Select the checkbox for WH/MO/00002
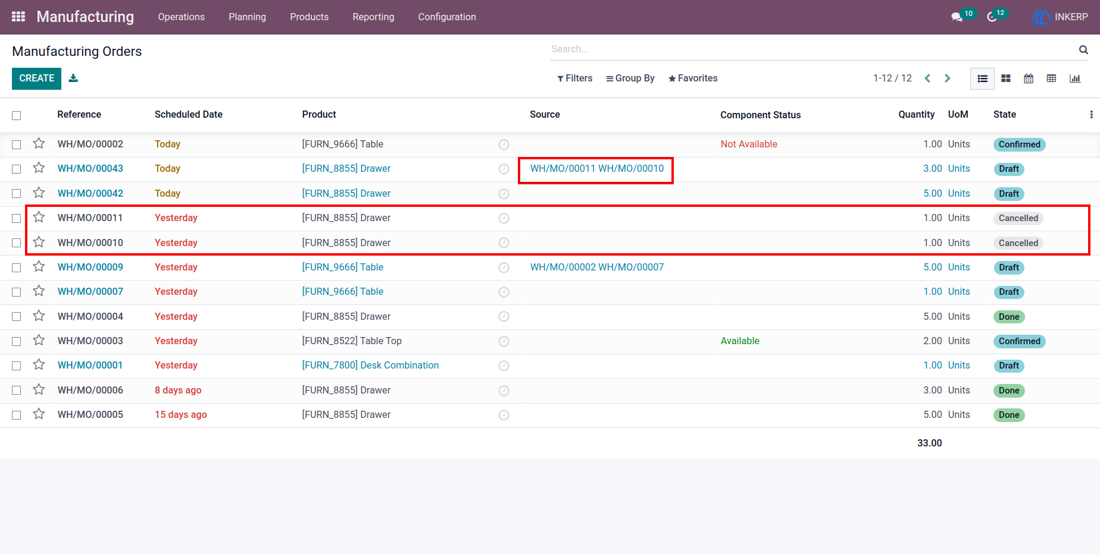This screenshot has height=554, width=1100. 17,144
